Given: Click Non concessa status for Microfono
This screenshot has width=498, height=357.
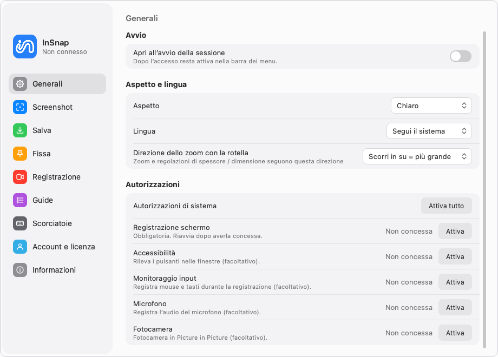Looking at the screenshot, I should coord(409,307).
